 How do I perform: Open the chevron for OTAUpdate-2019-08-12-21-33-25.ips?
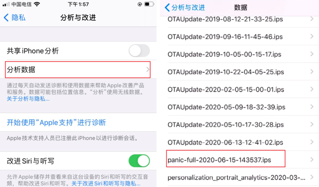point(312,19)
